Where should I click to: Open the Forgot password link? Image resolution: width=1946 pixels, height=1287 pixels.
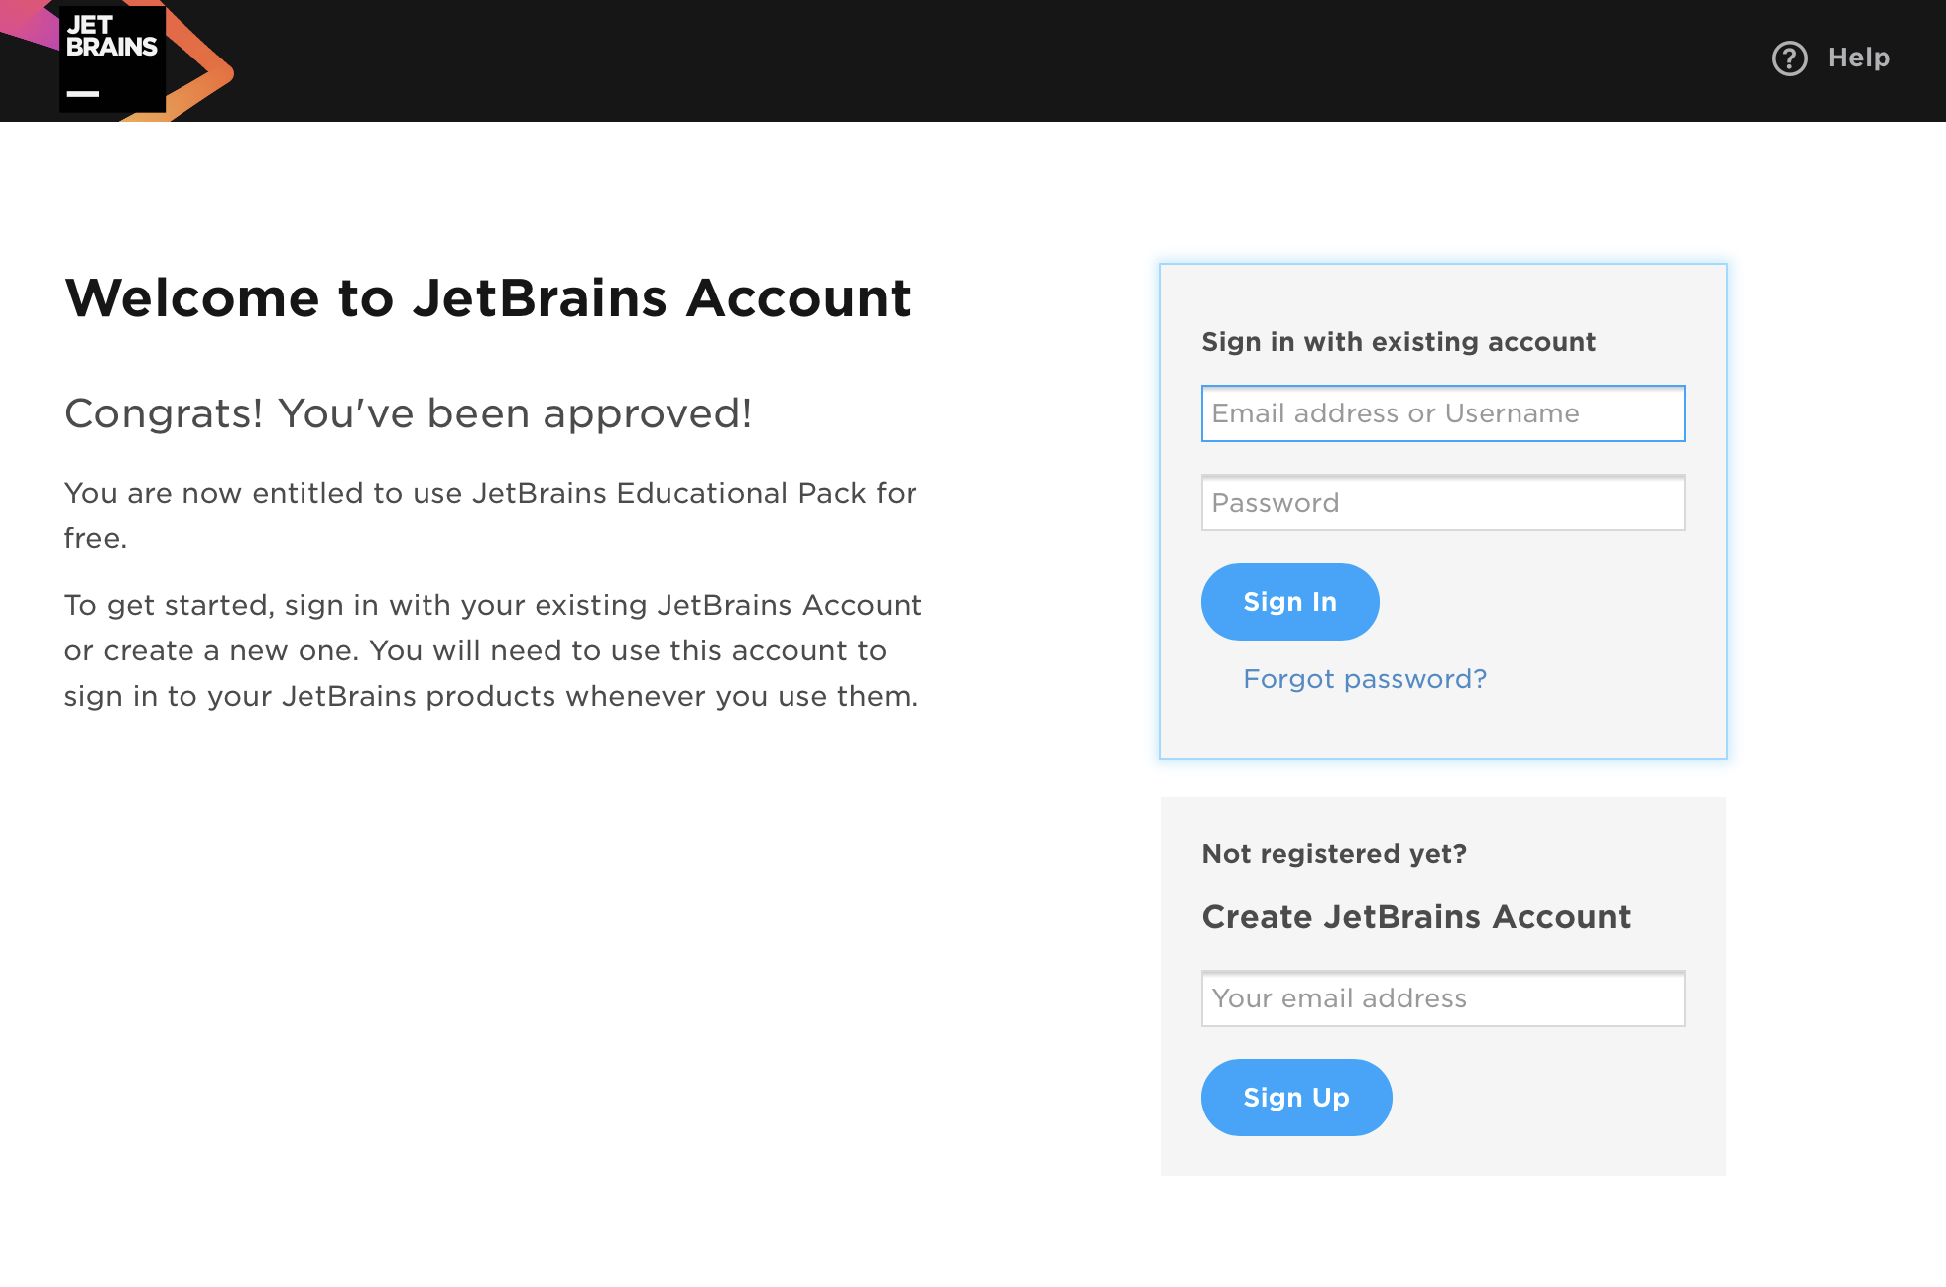[x=1365, y=678]
